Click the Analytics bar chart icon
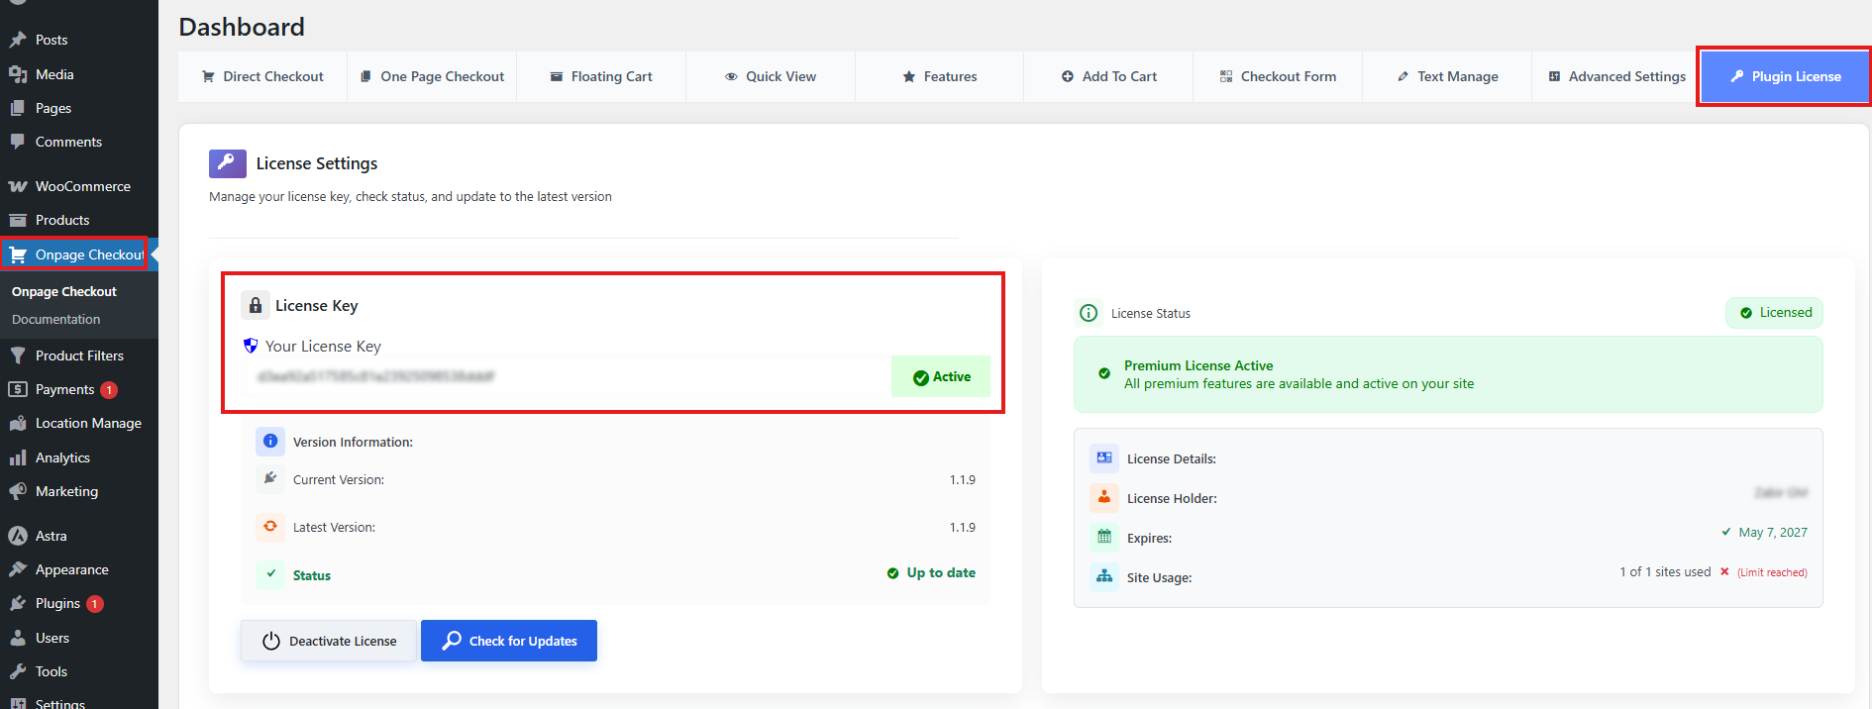1872x709 pixels. coord(18,457)
